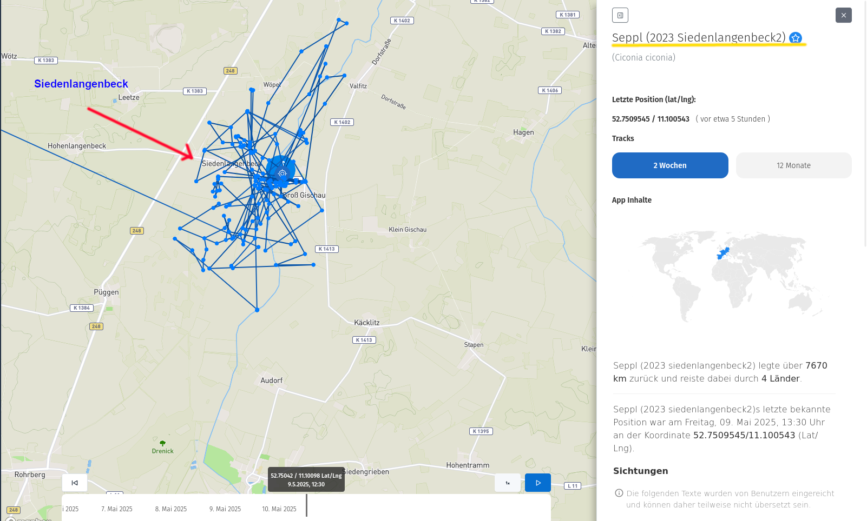The image size is (867, 521).
Task: Switch tracks to 12 Monate
Action: click(793, 165)
